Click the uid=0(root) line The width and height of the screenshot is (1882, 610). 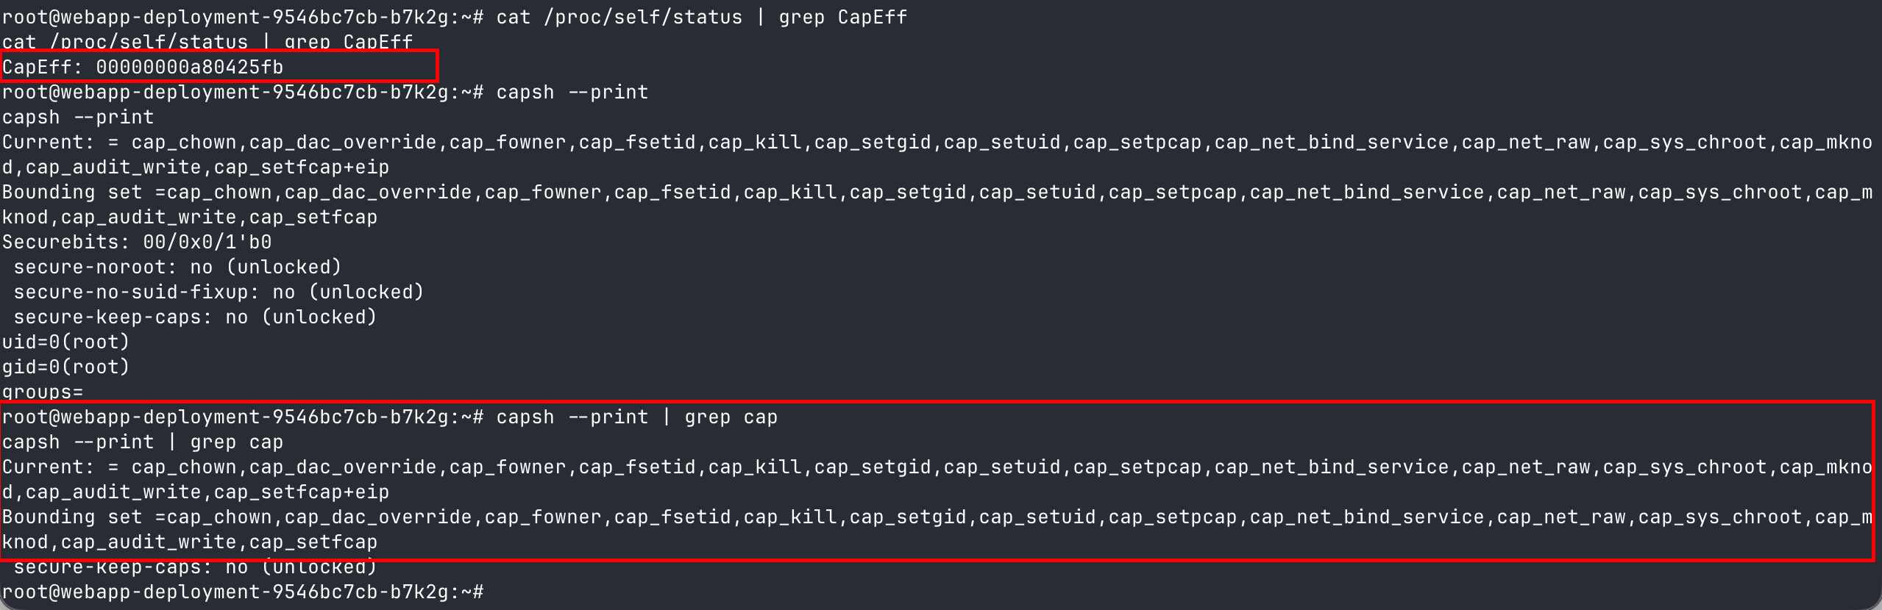[x=66, y=342]
